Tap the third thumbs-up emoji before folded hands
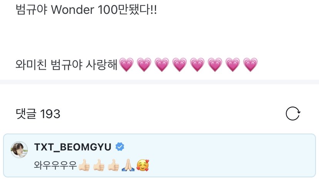Viewport: 319px width, 187px height. click(113, 165)
